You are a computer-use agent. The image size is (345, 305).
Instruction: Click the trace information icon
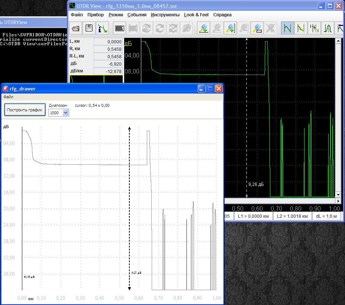coord(103,28)
